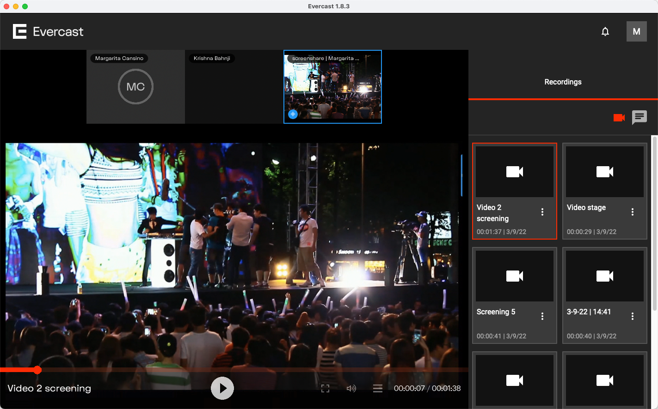Select the red recordings camera icon
Viewport: 658px width, 409px height.
point(619,118)
